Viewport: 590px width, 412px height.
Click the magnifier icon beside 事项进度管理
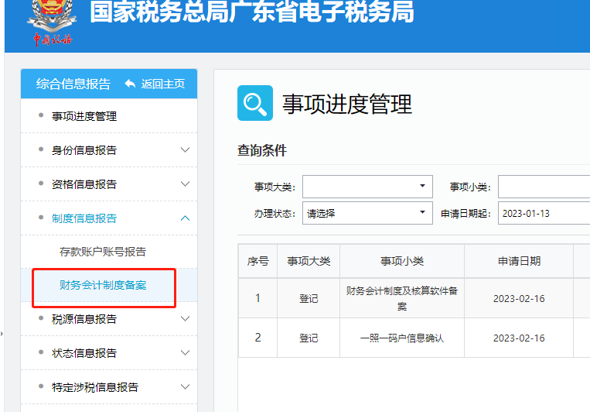[255, 103]
